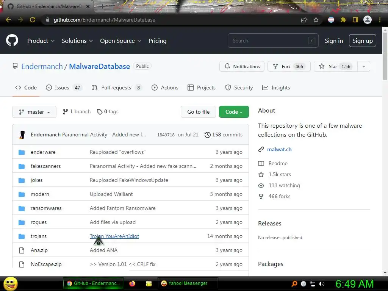
Task: Toggle browser side panel icon
Action: 355,20
